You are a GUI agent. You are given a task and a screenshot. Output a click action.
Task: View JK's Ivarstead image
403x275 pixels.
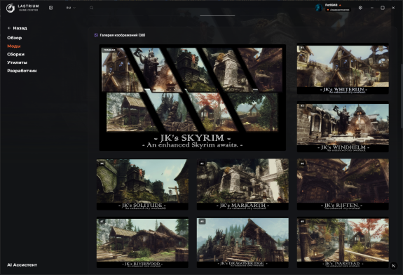343,243
